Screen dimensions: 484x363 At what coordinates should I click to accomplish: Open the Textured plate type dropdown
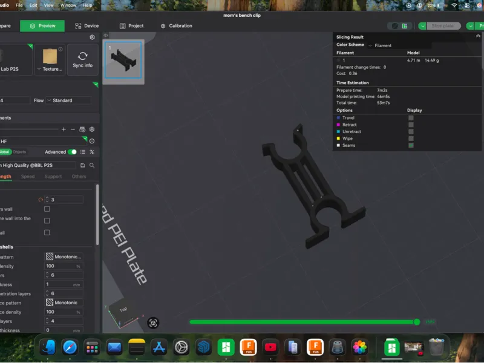50,69
